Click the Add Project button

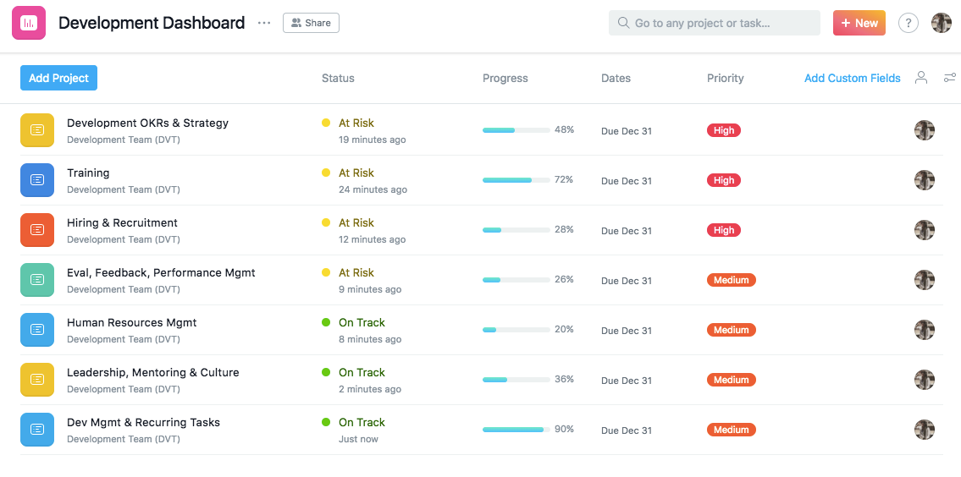click(58, 78)
